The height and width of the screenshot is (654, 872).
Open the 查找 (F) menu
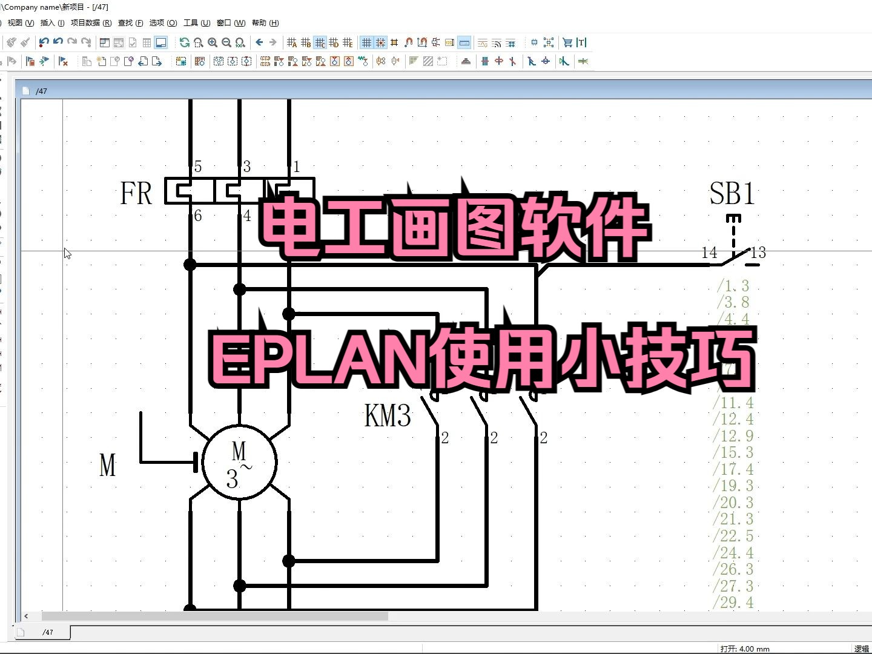point(130,22)
